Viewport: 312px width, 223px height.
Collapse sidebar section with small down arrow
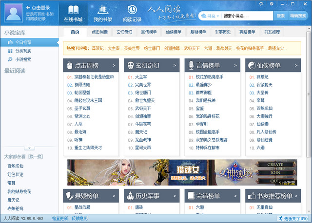[29, 148]
